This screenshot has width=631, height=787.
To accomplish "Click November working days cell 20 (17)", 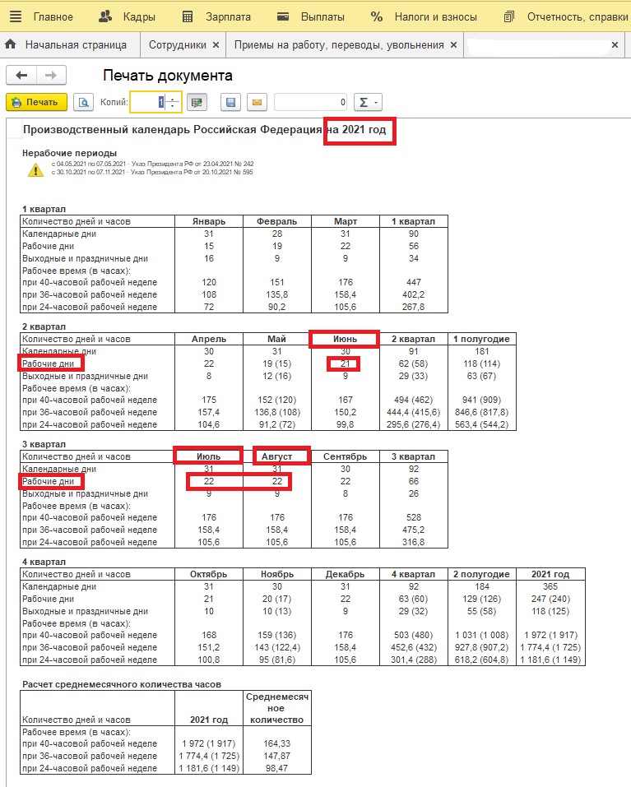I will pyautogui.click(x=277, y=599).
